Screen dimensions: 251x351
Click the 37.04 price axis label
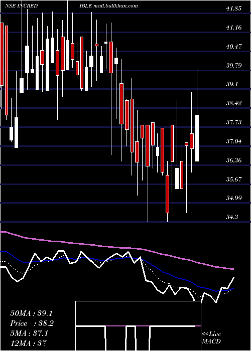tap(234, 141)
